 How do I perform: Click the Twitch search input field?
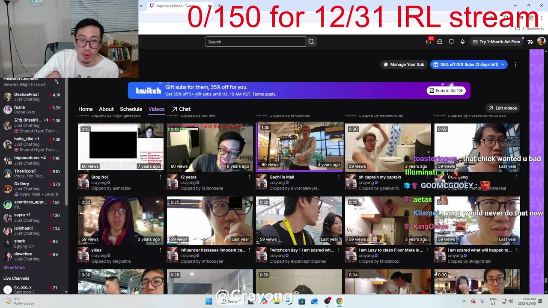click(255, 41)
